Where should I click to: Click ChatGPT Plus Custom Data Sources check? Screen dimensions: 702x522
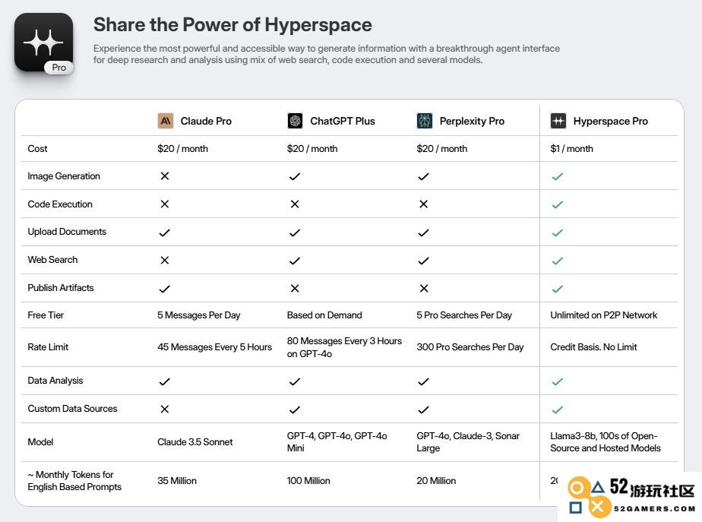click(x=295, y=410)
